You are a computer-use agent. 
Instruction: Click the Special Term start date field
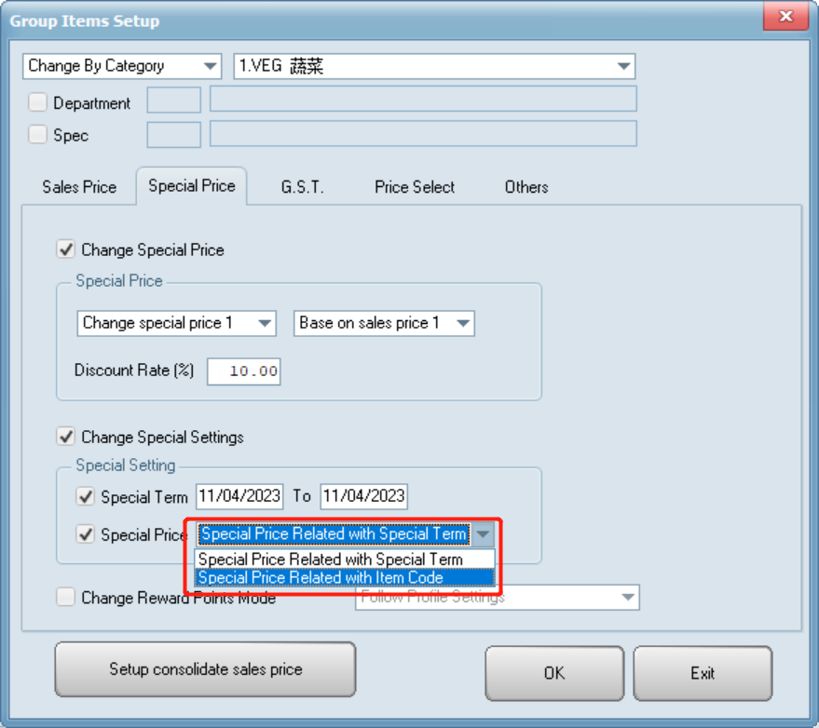pyautogui.click(x=239, y=496)
